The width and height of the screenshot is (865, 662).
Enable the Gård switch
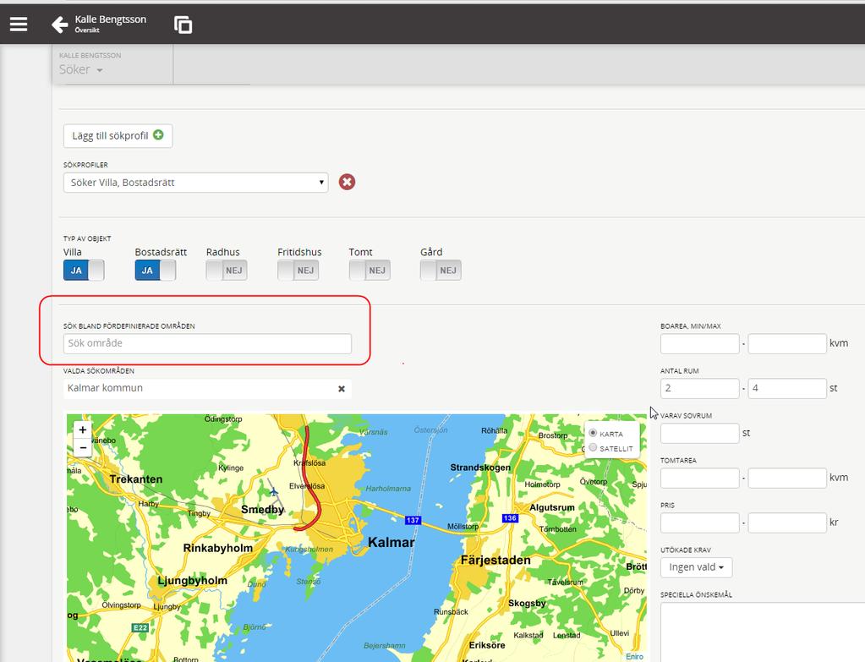point(441,271)
